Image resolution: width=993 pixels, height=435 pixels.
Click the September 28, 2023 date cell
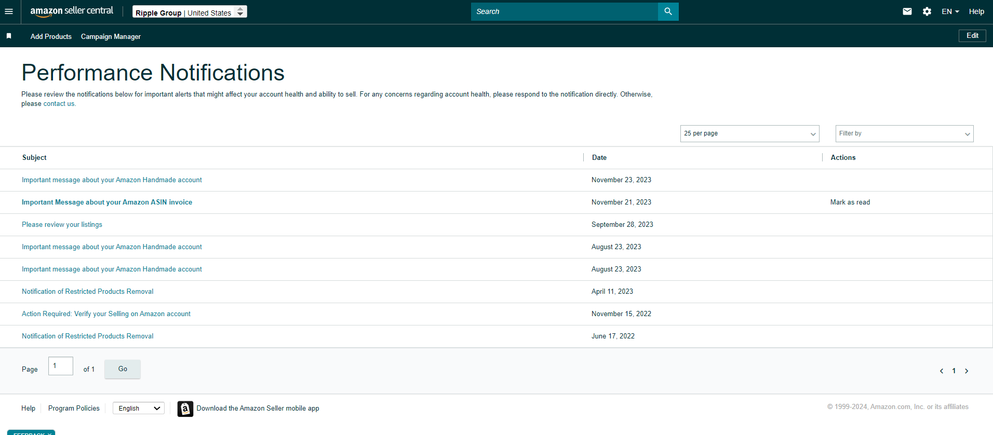tap(622, 225)
